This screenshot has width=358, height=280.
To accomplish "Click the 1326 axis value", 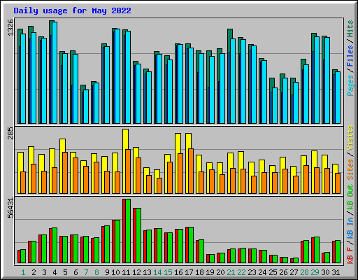I will click(x=10, y=27).
